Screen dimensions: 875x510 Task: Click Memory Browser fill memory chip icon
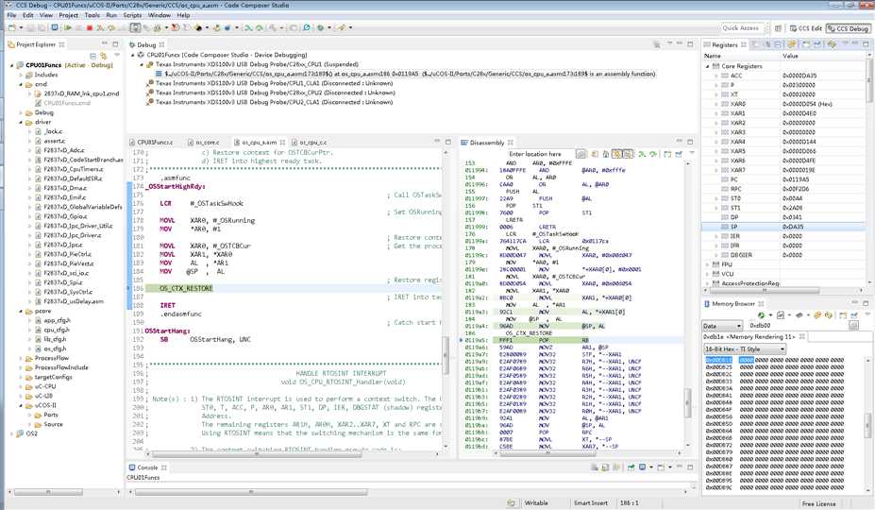pyautogui.click(x=799, y=315)
